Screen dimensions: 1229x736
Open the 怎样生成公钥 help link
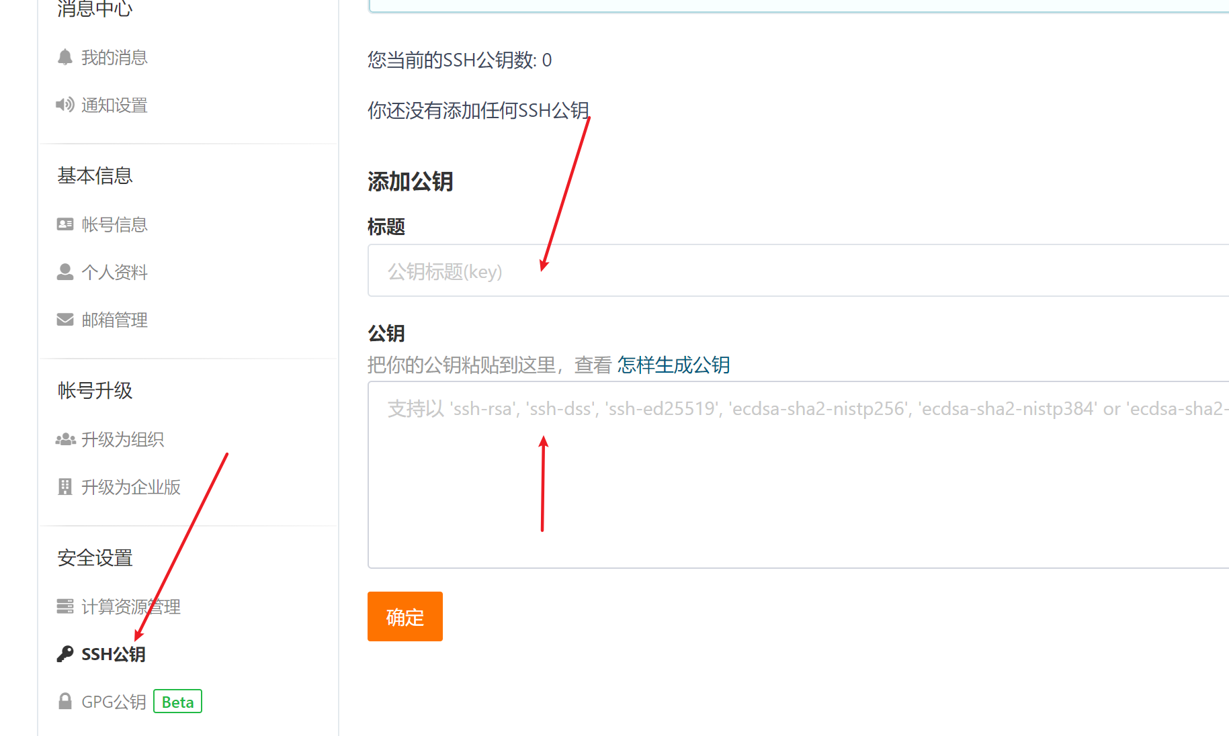tap(673, 365)
